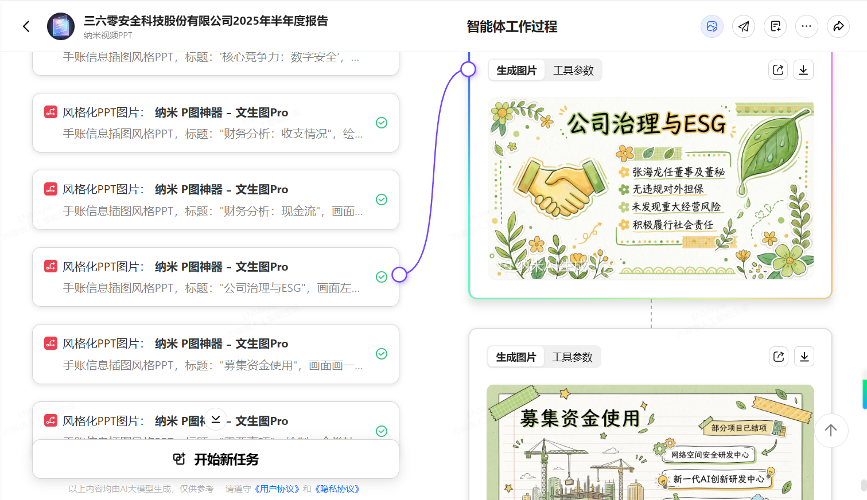The image size is (867, 500).
Task: Download the 公司治理与ESG generated image
Action: (x=803, y=70)
